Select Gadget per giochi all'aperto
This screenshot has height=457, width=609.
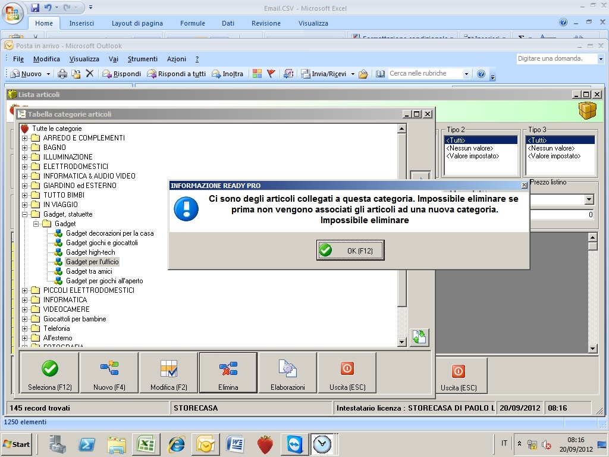[x=105, y=281]
